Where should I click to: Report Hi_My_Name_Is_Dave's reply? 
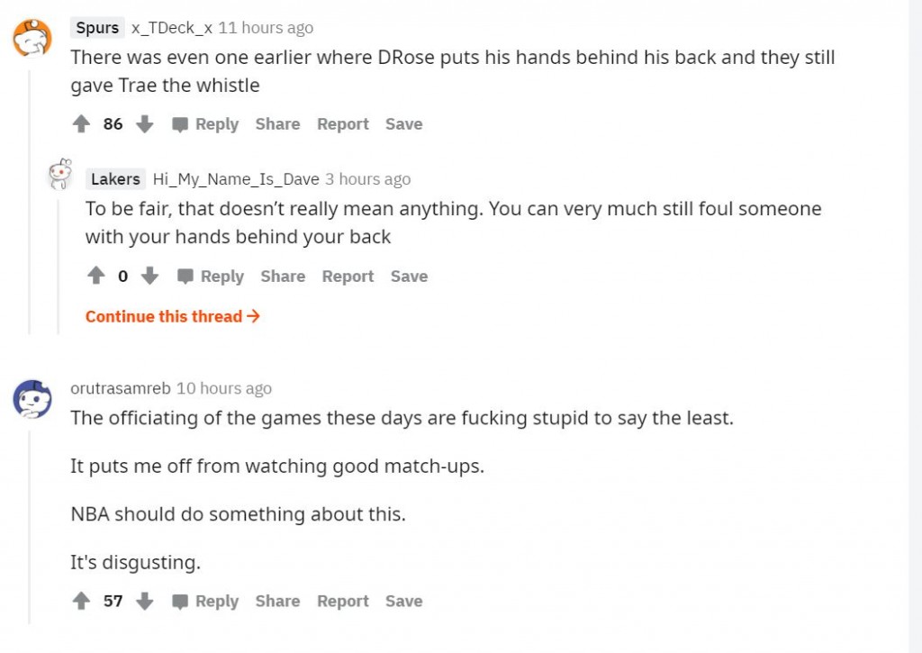pyautogui.click(x=348, y=277)
